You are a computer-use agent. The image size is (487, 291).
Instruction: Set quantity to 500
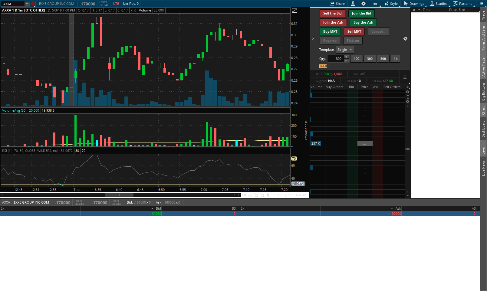tap(383, 59)
